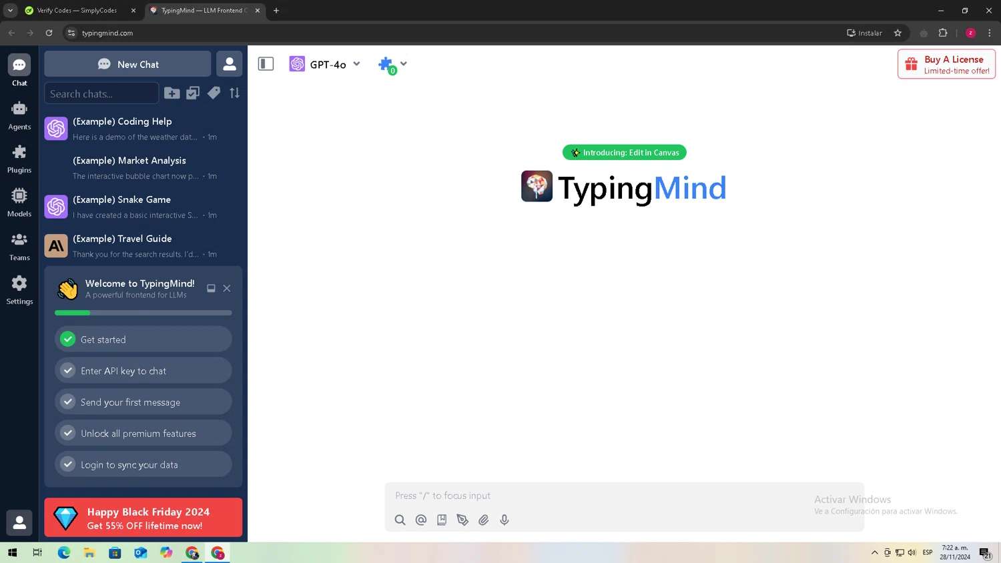Open Chrome tab search dropdown arrow
This screenshot has width=1001, height=563.
[x=10, y=11]
